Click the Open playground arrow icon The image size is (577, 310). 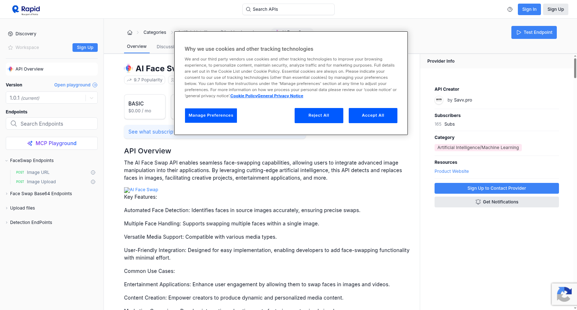pos(95,85)
